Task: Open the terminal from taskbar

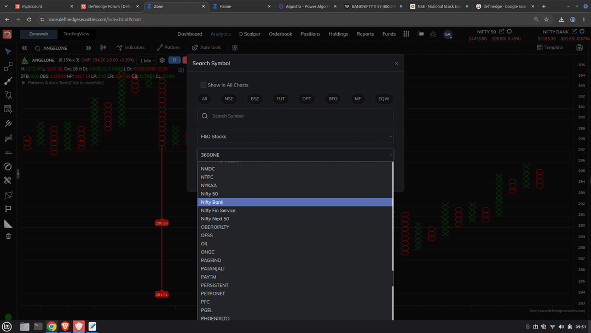Action: click(x=38, y=326)
